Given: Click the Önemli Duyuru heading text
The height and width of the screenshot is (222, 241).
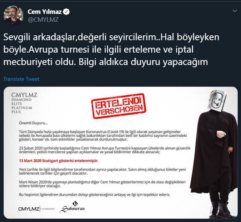Looking at the screenshot, I should click(x=33, y=123).
